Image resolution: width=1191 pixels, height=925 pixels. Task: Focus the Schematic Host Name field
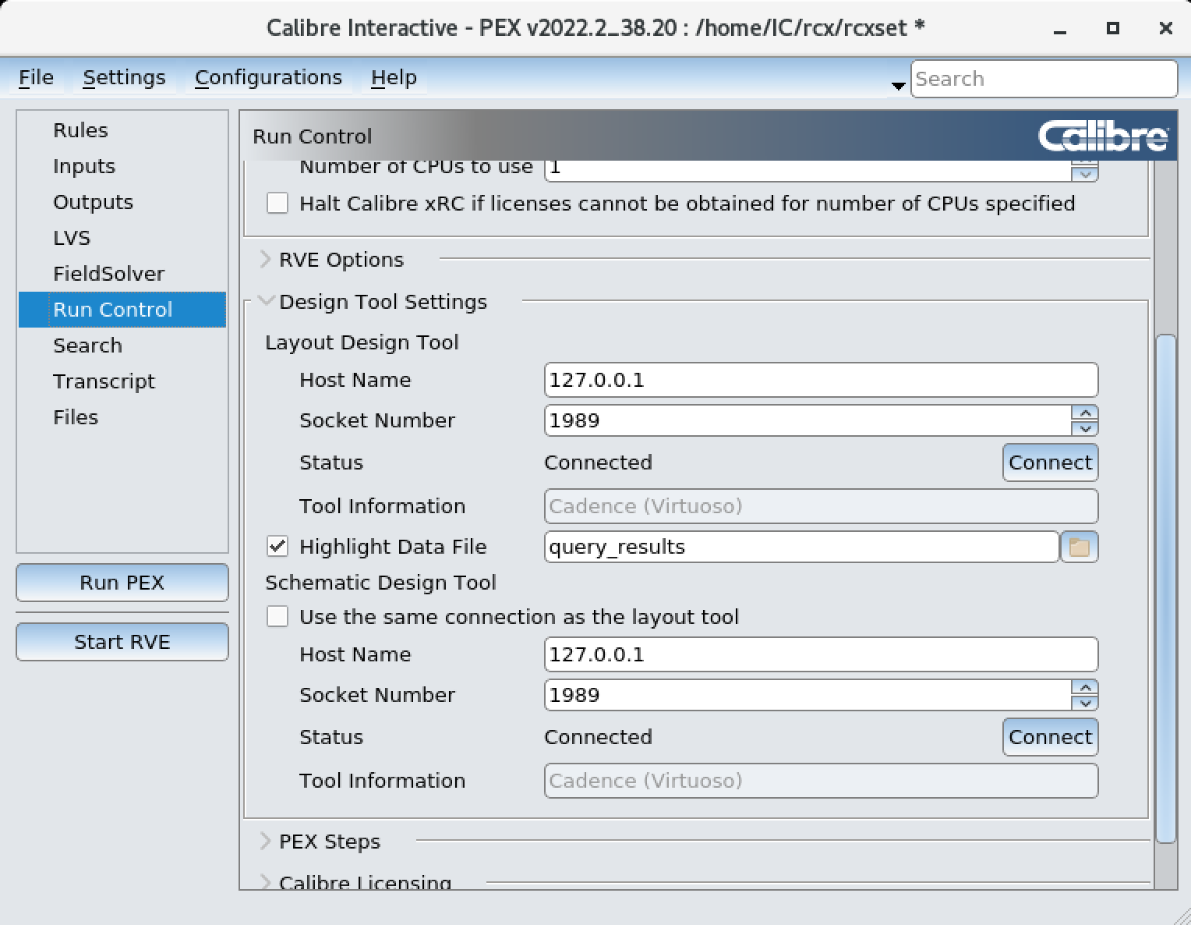pos(821,654)
